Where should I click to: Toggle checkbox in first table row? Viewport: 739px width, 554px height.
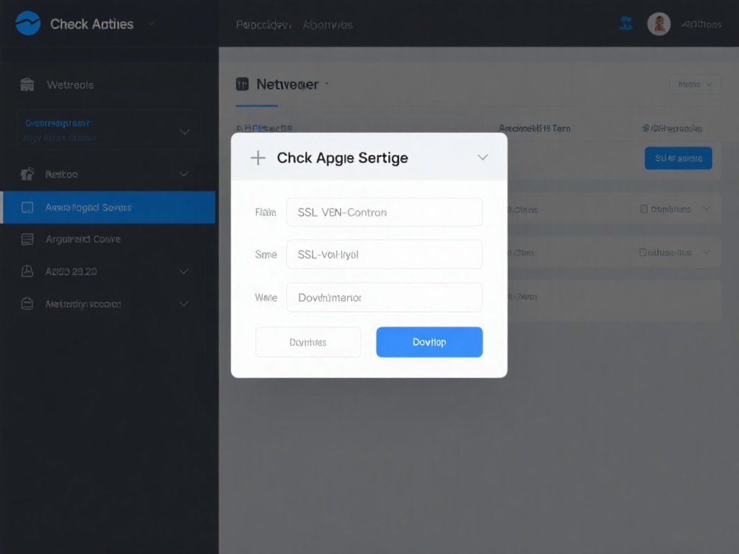(x=644, y=209)
